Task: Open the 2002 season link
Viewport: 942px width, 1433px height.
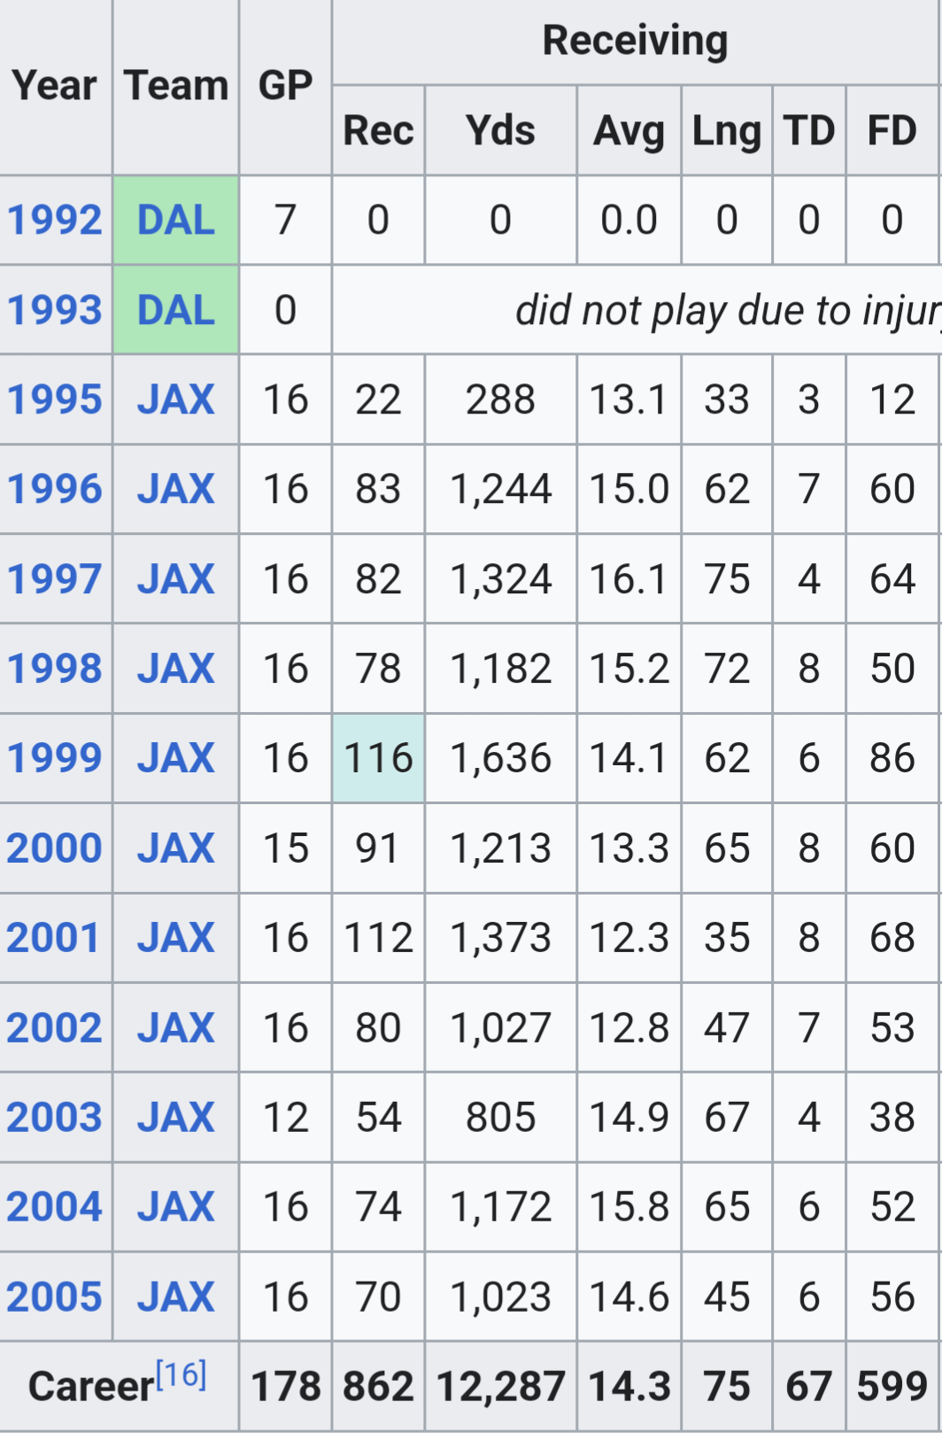Action: (x=55, y=1028)
